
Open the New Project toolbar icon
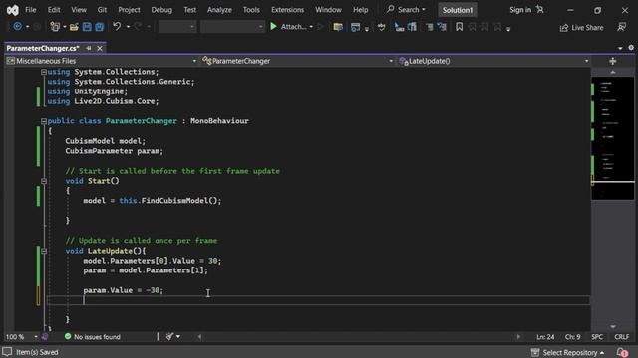coord(55,27)
